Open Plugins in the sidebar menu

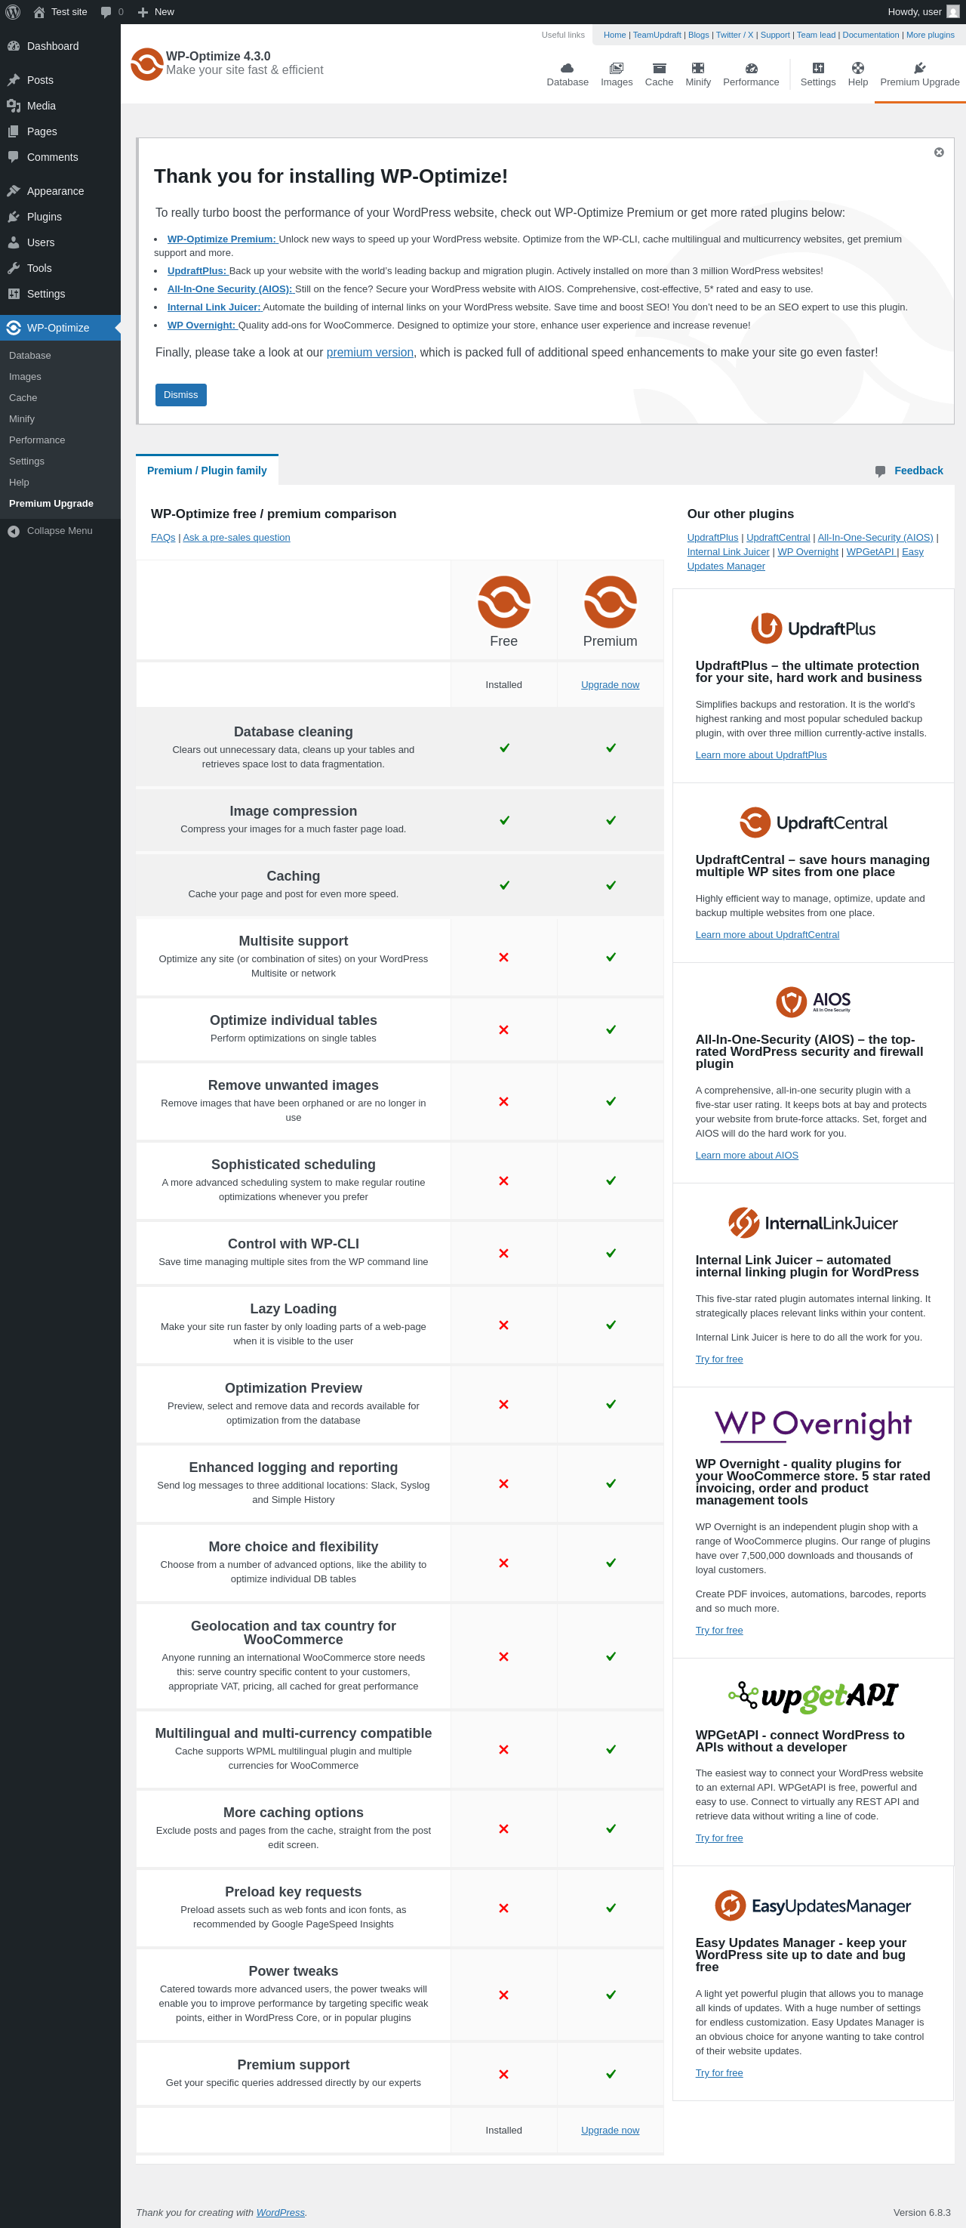coord(44,217)
